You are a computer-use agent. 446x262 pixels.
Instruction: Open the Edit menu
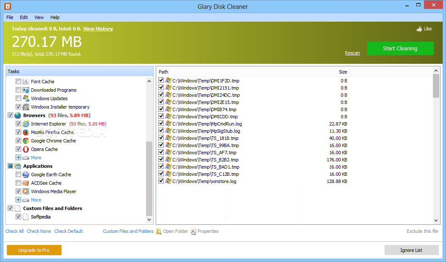(24, 17)
